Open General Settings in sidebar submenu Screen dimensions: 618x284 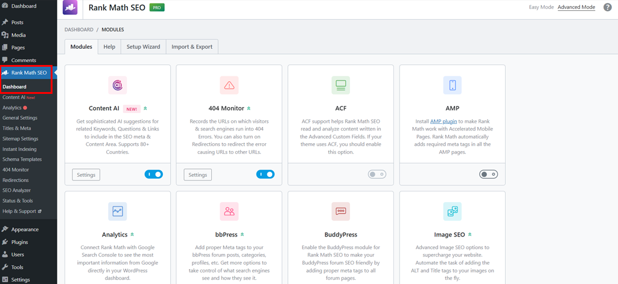[x=20, y=118]
